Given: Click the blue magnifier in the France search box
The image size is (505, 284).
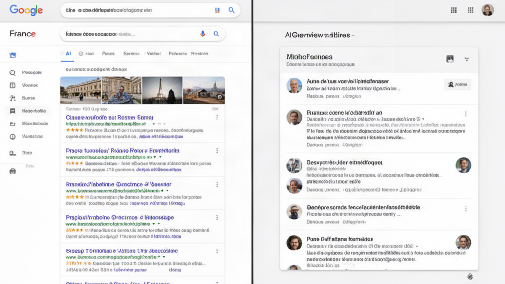Looking at the screenshot, I should [216, 34].
